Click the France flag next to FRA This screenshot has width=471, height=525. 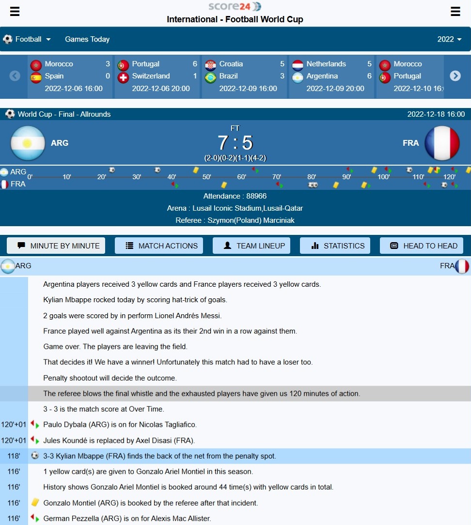coord(442,143)
